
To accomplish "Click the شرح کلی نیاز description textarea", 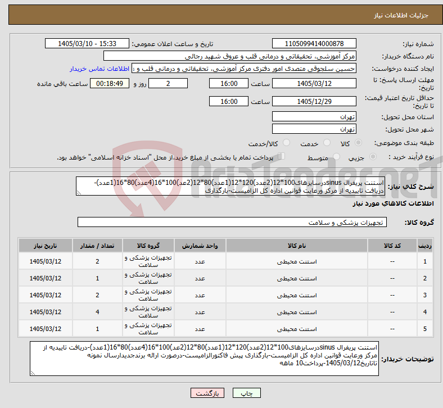I will (230, 186).
